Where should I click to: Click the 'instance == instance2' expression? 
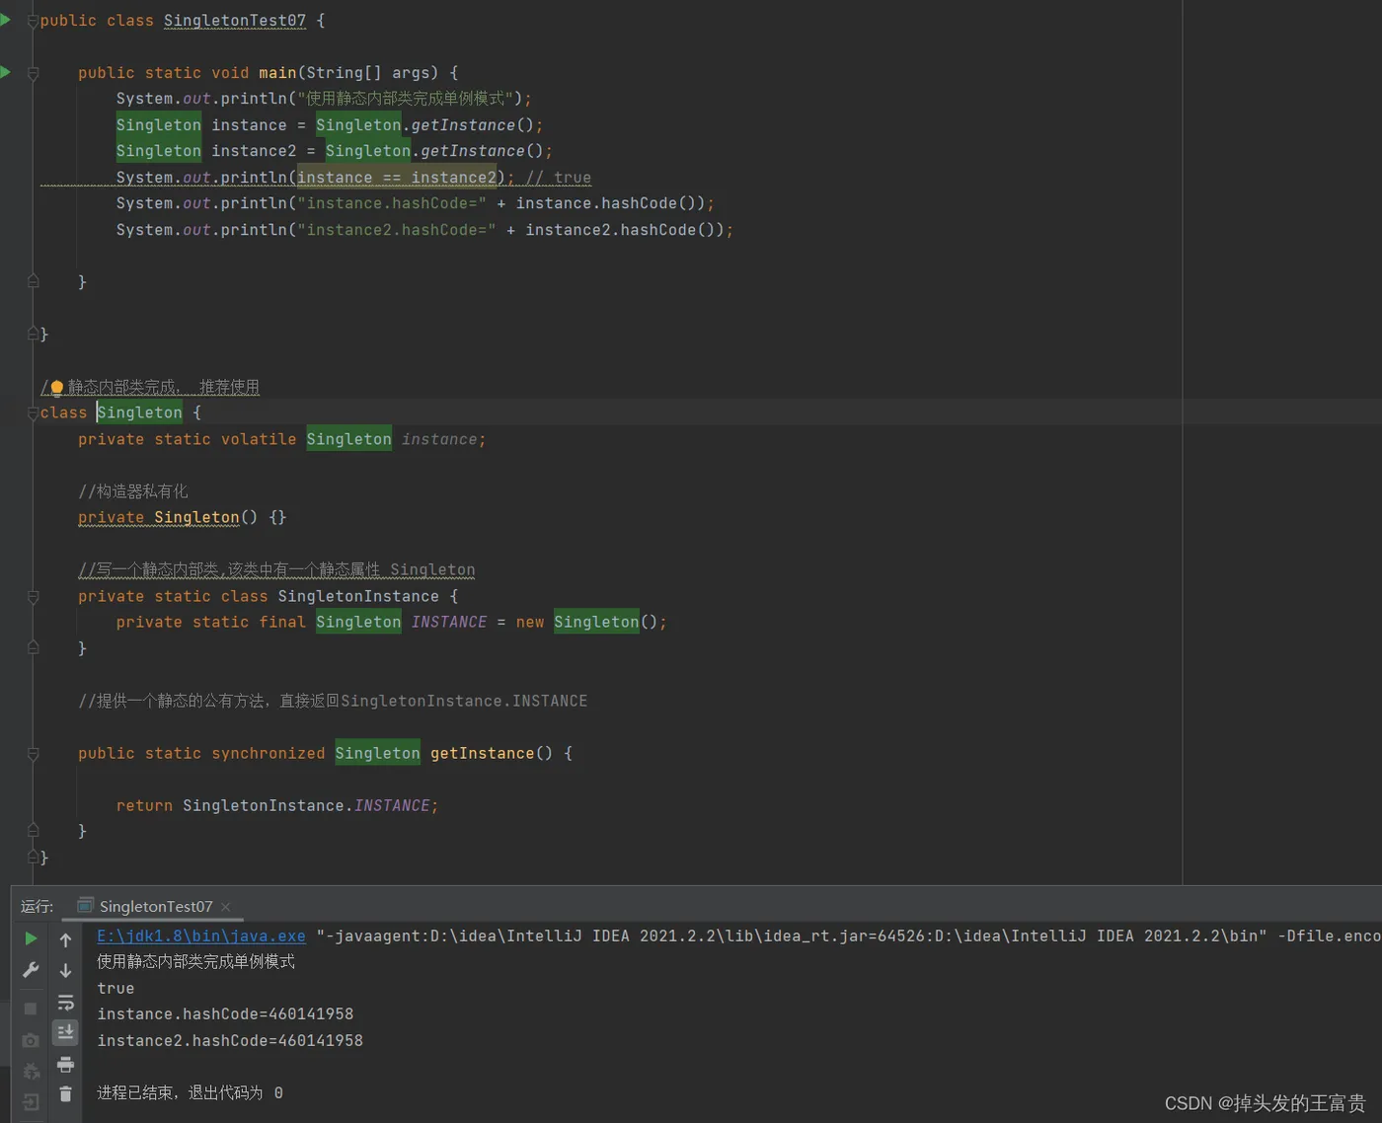397,178
